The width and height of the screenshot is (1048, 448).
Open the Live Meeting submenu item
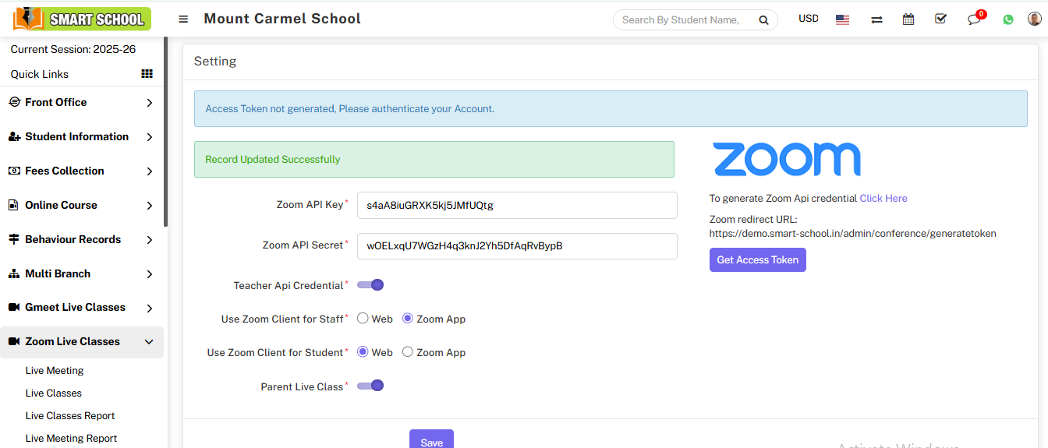click(x=55, y=371)
